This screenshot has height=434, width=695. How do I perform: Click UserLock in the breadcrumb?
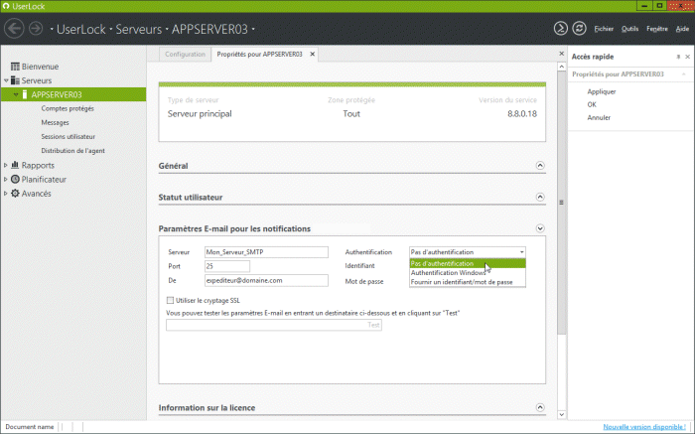point(81,29)
